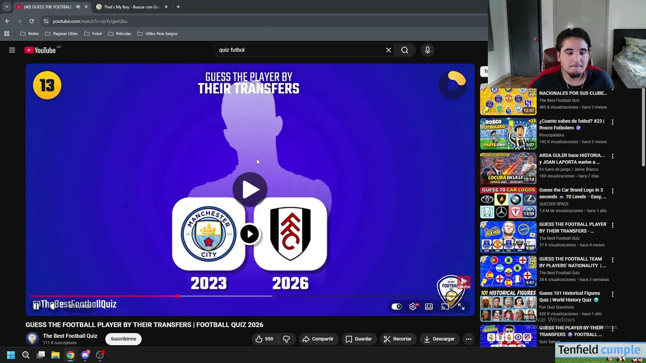Switch to 'That's My Boy' Google tab
This screenshot has height=363, width=646.
(131, 7)
